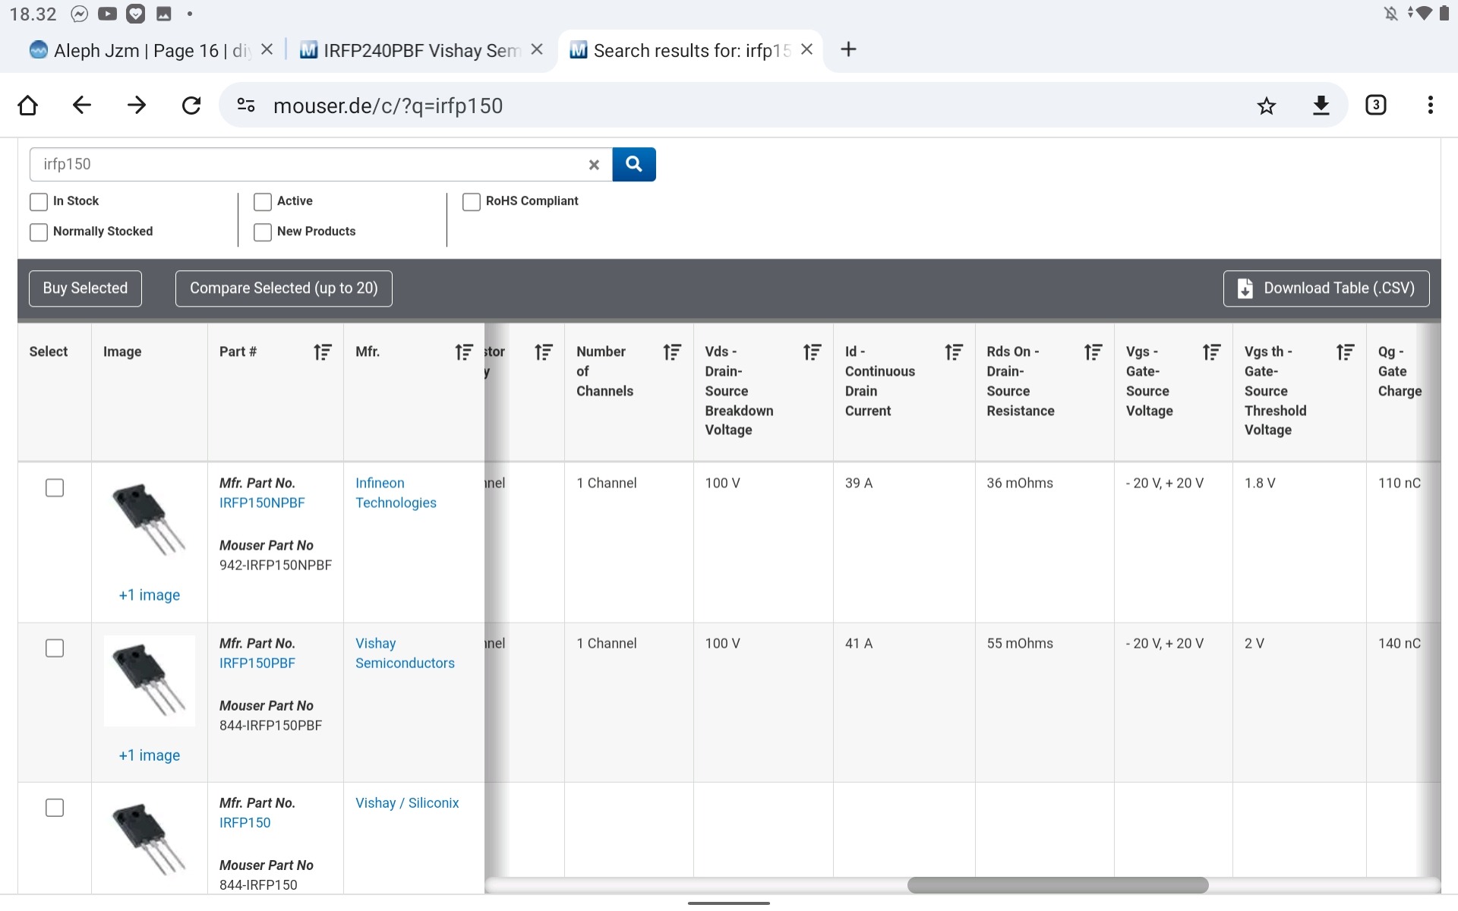Screen dimensions: 1458x911
Task: Open the Vishay Semiconductors manufacturer link
Action: pyautogui.click(x=405, y=653)
